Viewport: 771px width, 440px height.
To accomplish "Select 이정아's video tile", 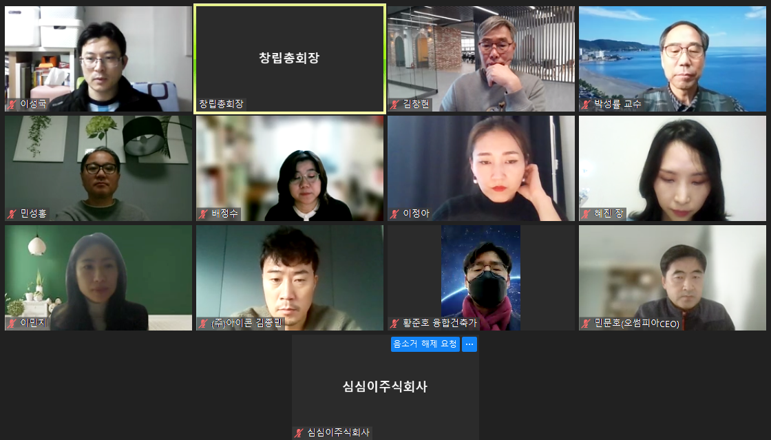I will click(481, 168).
